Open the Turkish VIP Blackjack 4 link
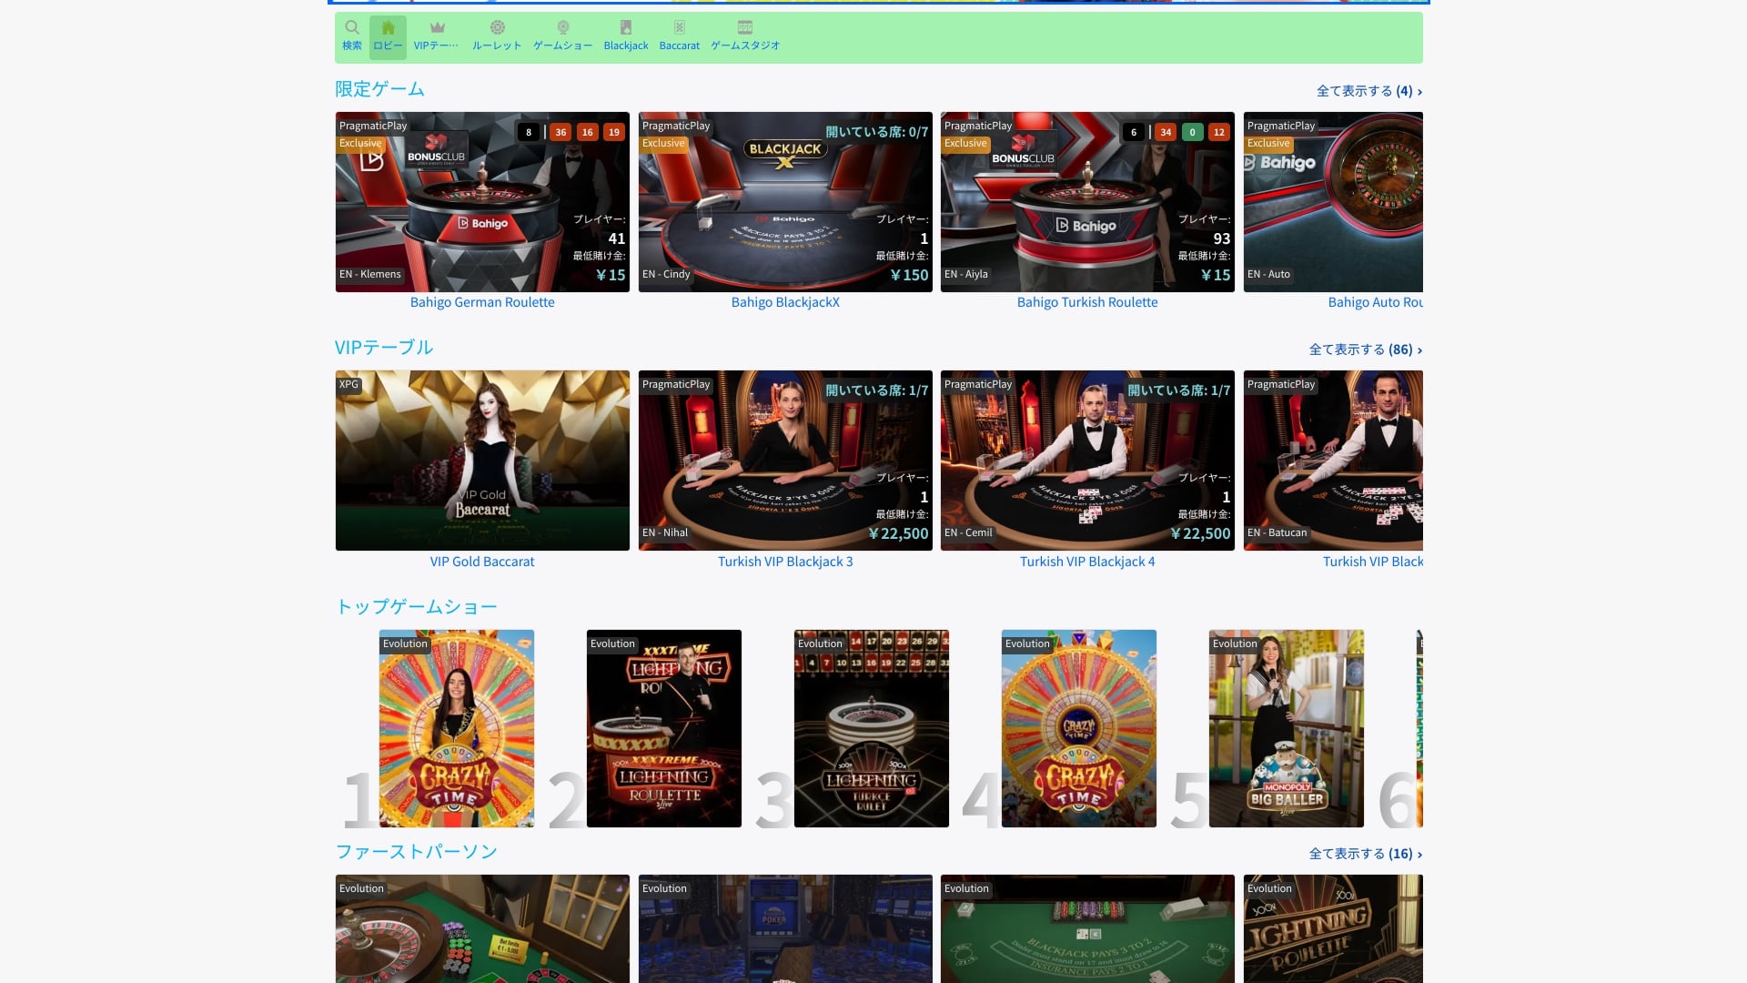Image resolution: width=1747 pixels, height=983 pixels. (x=1087, y=561)
